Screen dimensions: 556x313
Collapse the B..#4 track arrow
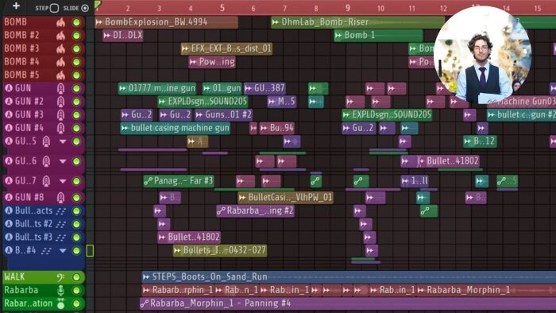click(63, 250)
